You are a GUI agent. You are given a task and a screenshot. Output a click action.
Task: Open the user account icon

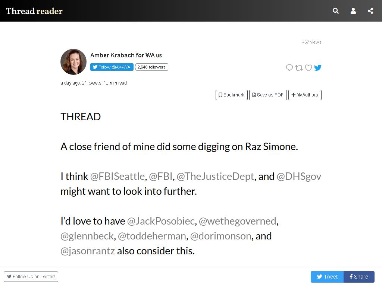pos(353,11)
